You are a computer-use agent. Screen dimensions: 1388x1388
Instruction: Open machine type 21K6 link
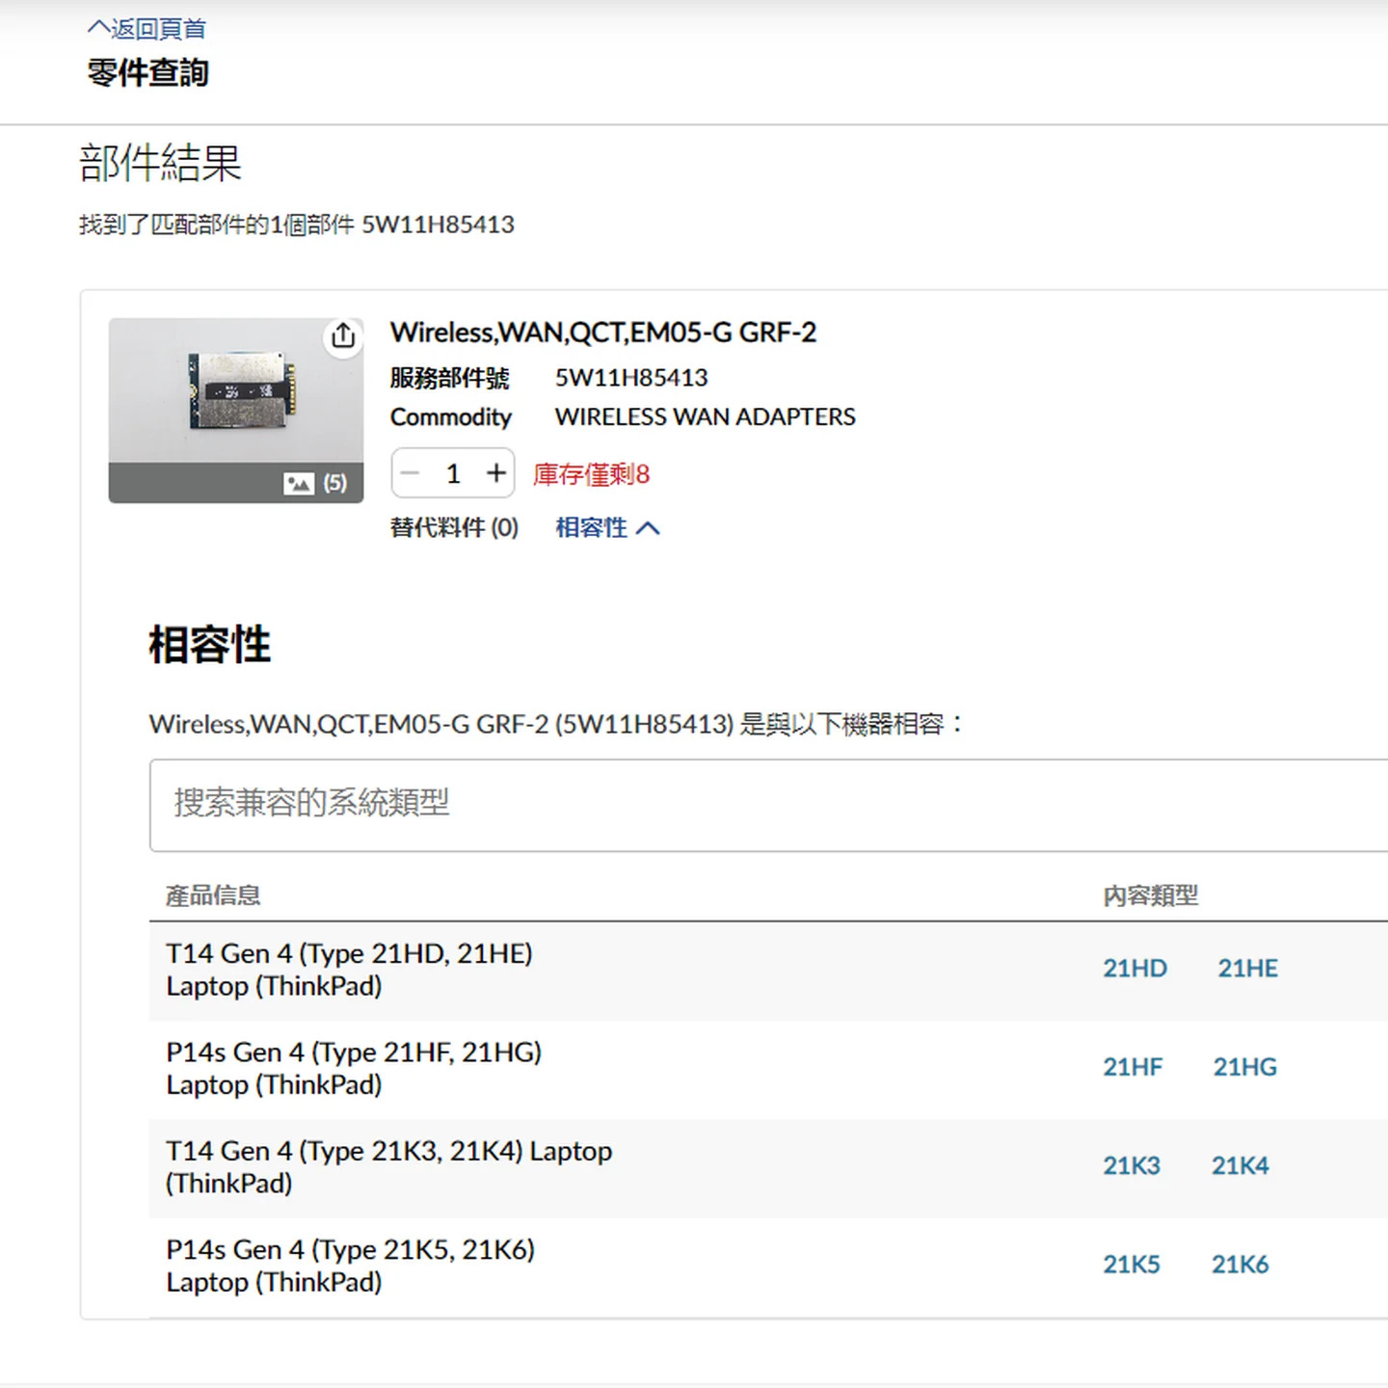[x=1240, y=1264]
